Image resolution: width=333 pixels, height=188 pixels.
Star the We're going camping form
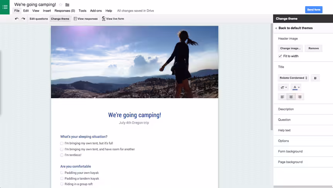pyautogui.click(x=60, y=5)
